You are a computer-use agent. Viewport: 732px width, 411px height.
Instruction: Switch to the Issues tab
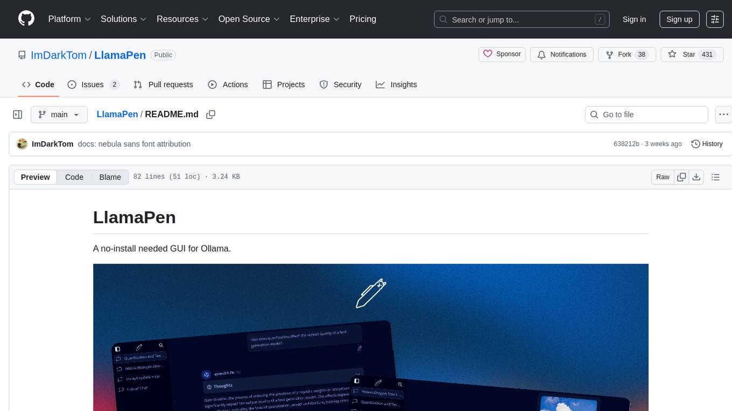(x=93, y=84)
